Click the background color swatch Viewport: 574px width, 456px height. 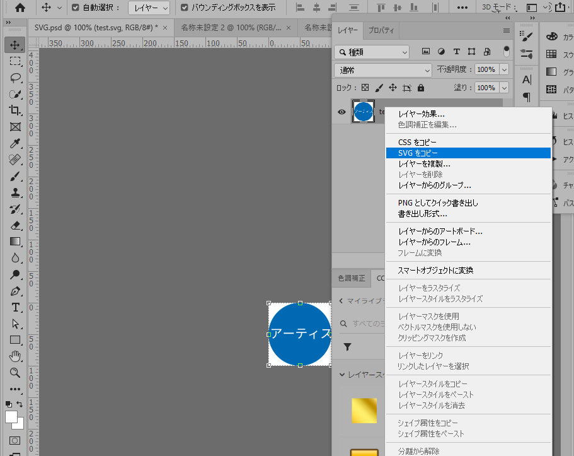[20, 425]
